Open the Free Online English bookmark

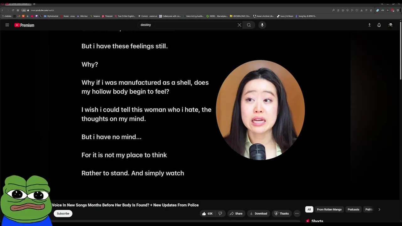pos(125,16)
